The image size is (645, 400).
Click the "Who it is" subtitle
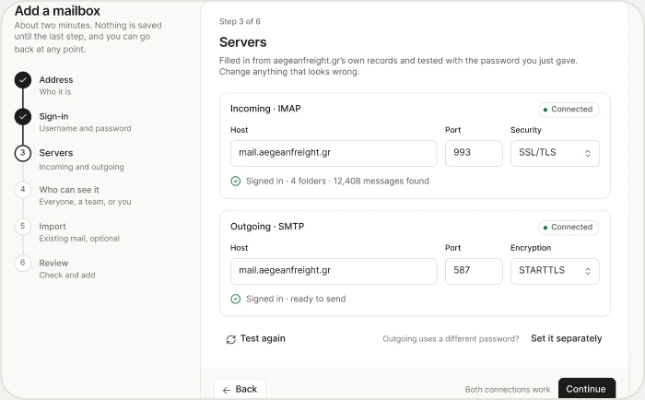[x=55, y=92]
